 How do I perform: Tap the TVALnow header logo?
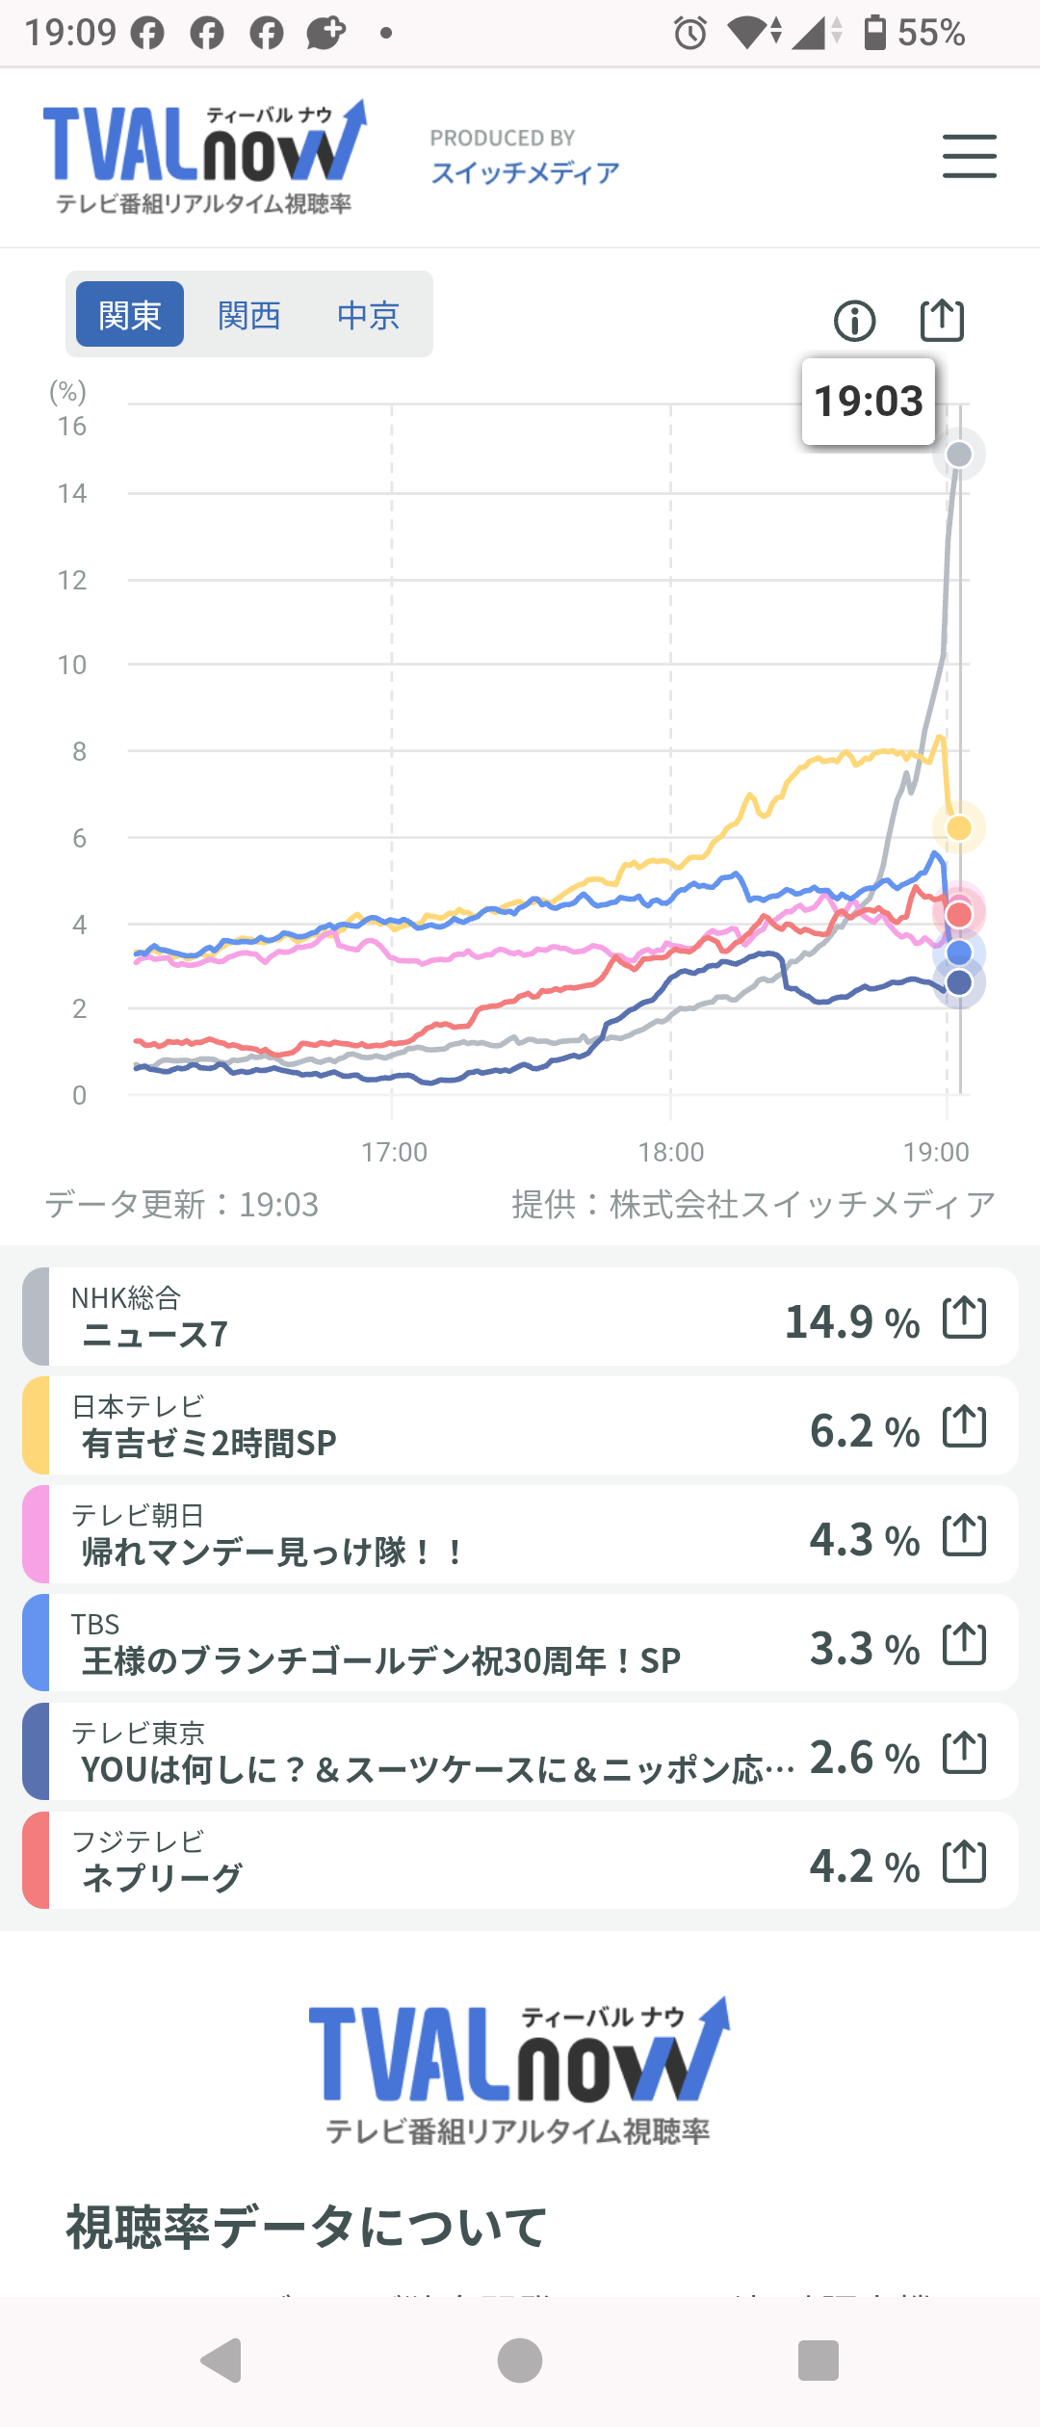tap(204, 156)
